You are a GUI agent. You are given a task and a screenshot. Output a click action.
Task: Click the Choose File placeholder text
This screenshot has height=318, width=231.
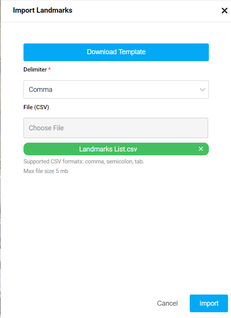(46, 128)
